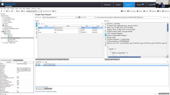Follow the Learn about assertions link
This screenshot has width=170, height=95.
point(42,87)
